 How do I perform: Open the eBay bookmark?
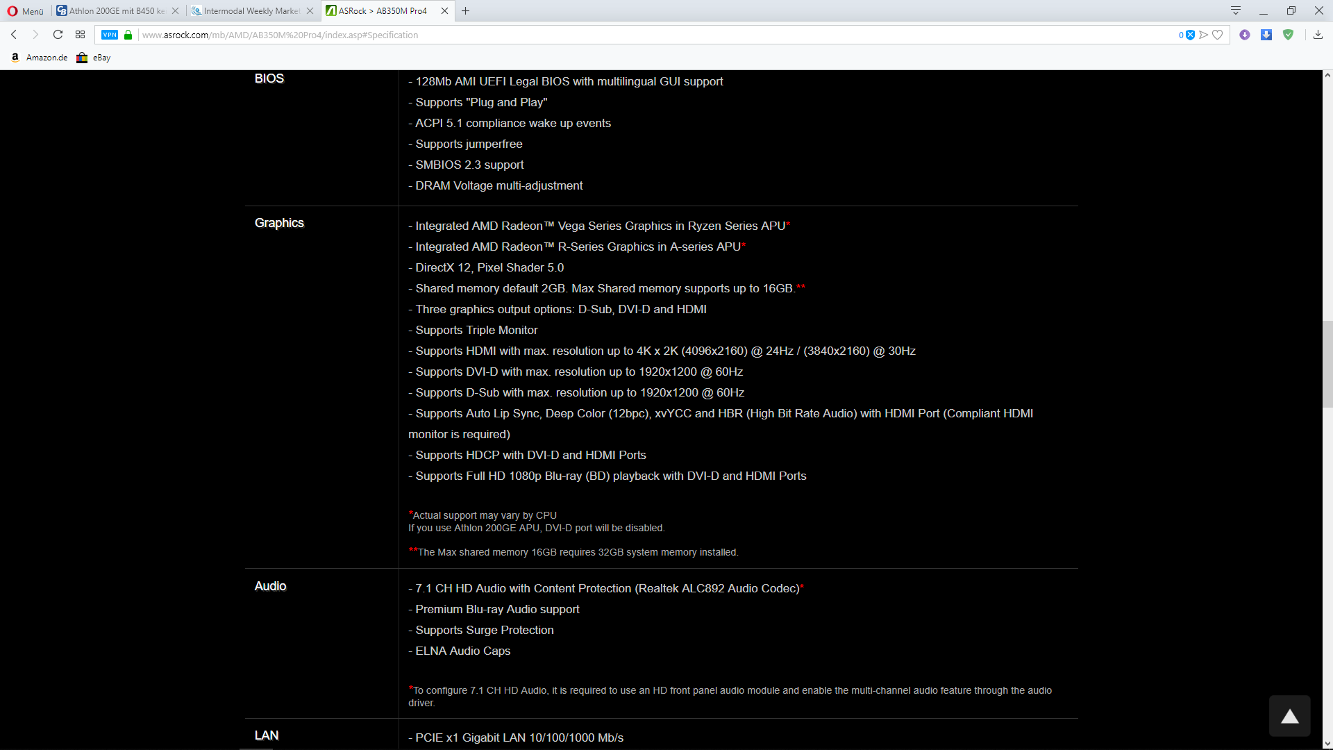coord(94,58)
